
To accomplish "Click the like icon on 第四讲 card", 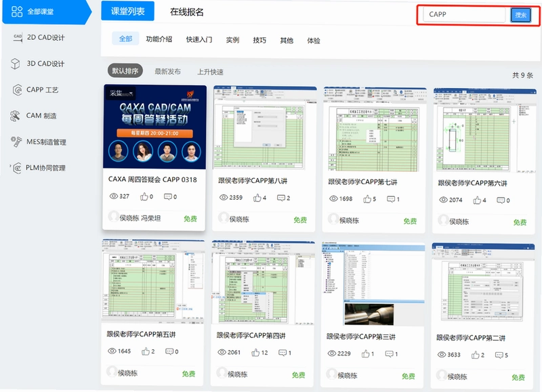I will coord(255,353).
